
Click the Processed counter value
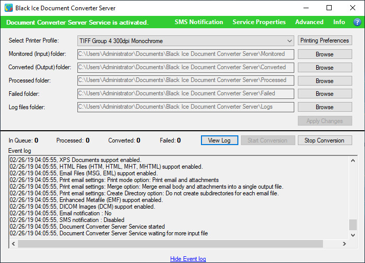point(88,140)
